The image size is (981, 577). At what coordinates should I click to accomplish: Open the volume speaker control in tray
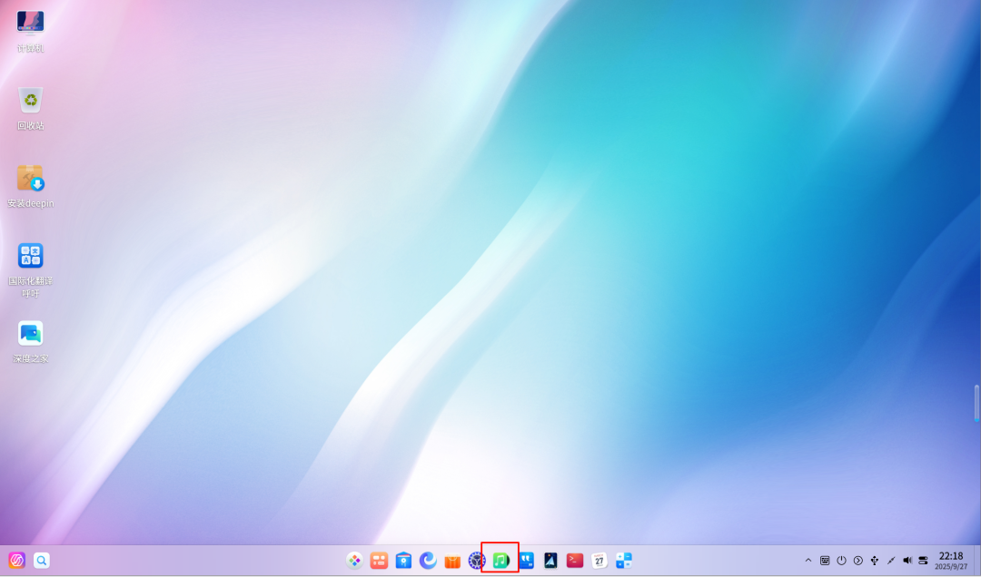(x=907, y=561)
